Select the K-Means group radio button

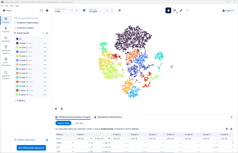coord(15,101)
